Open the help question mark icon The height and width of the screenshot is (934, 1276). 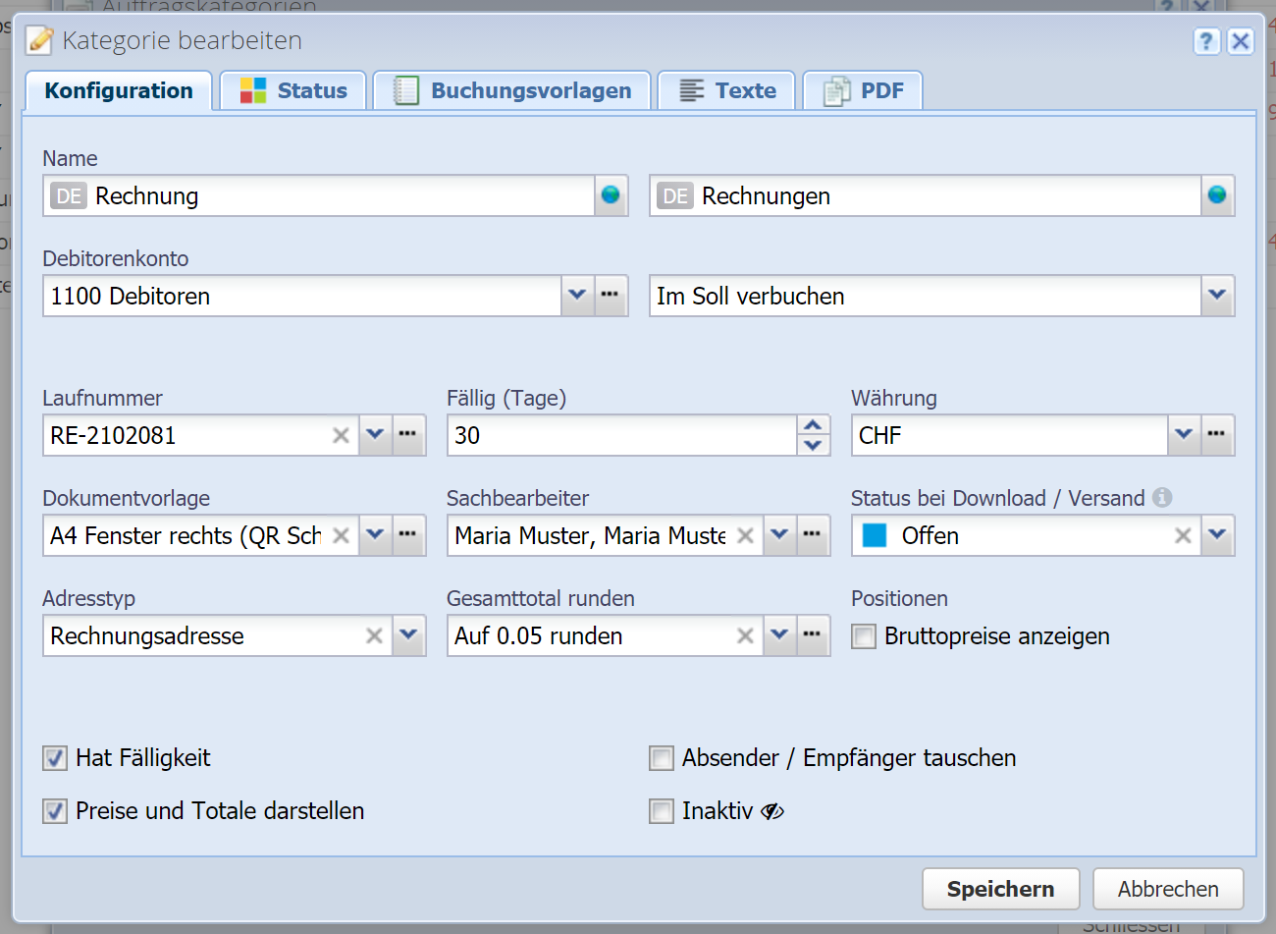pos(1206,41)
